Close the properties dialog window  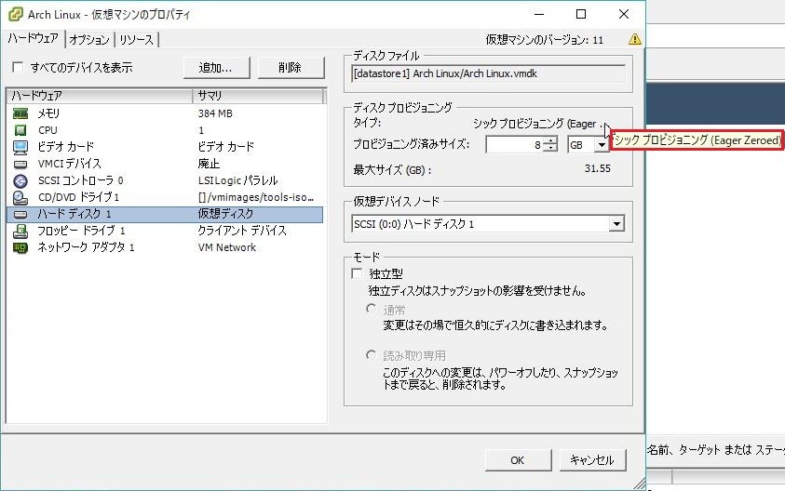623,14
